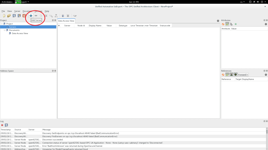Sort by the Datatype column header
Screen dimensions: 268x150
[123, 26]
